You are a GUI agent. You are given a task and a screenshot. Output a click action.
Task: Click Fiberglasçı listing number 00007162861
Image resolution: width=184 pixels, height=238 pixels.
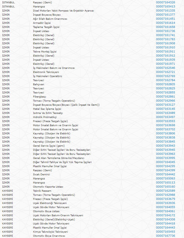point(165,96)
